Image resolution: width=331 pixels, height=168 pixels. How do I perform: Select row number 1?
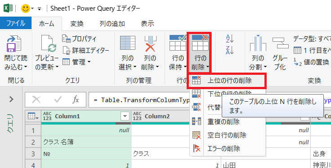point(33,130)
